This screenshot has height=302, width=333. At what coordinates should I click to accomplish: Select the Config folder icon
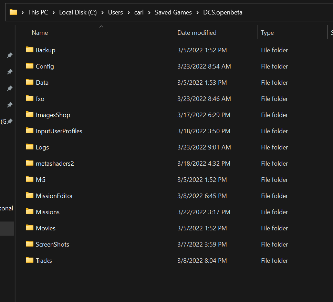[x=30, y=66]
